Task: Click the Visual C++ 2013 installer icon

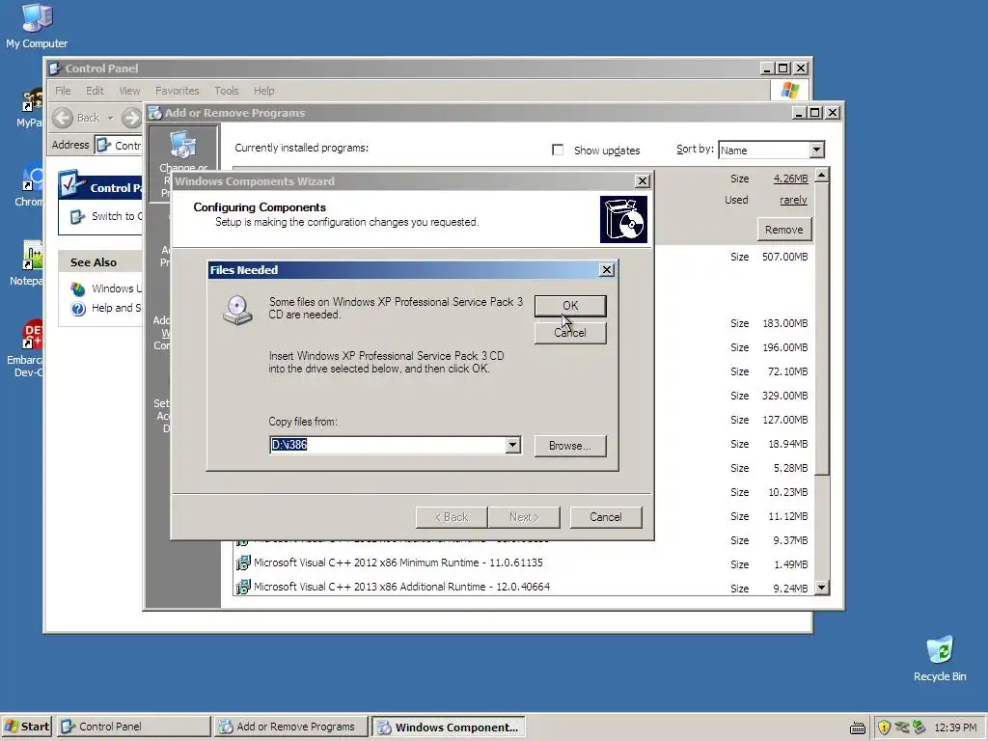Action: pyautogui.click(x=242, y=587)
